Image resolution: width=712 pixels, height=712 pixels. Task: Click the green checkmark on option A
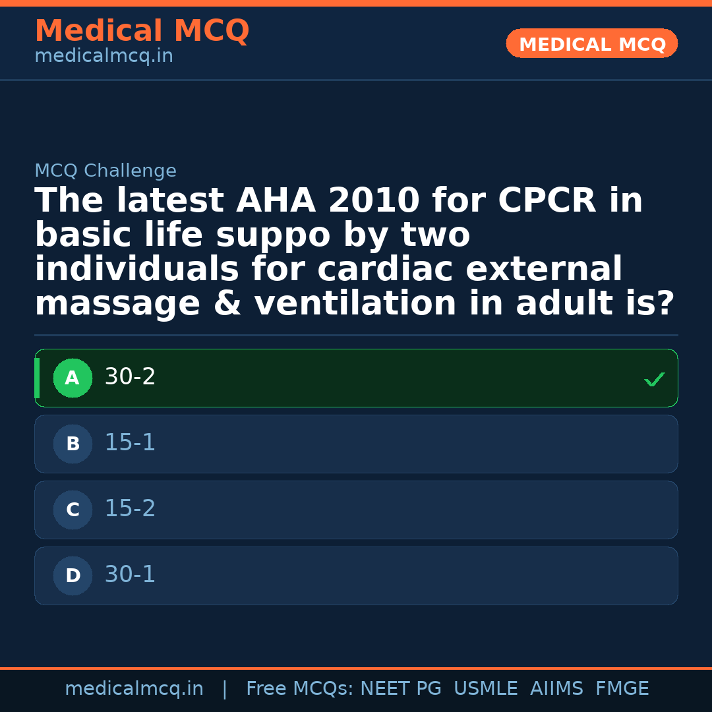[x=654, y=379]
